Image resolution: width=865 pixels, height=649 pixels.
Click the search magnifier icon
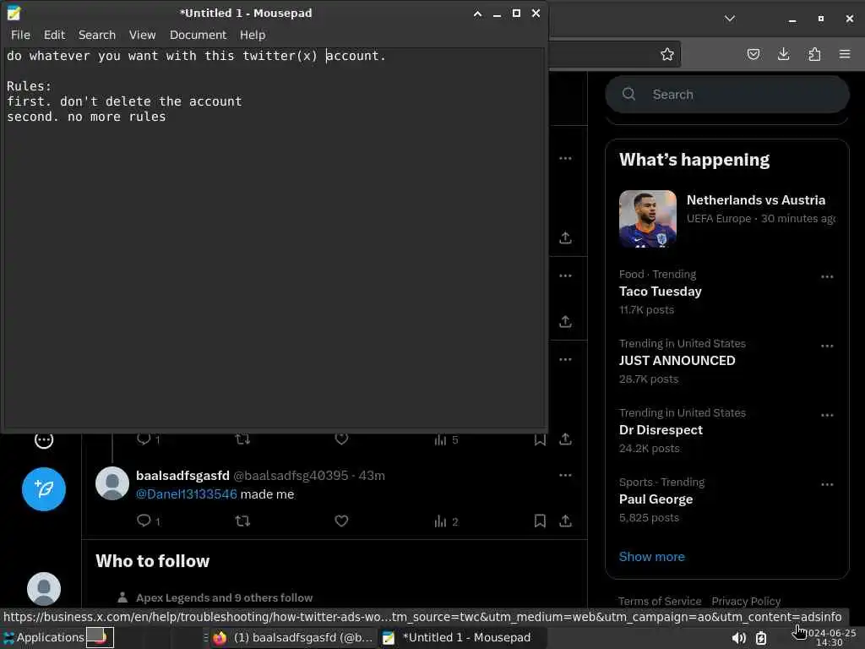point(628,95)
